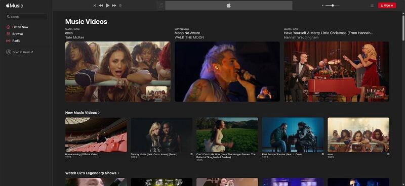Open the playback queue list
This screenshot has width=405, height=186.
372,6
